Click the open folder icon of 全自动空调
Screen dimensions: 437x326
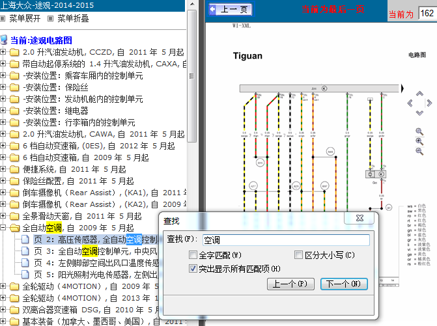(14, 228)
